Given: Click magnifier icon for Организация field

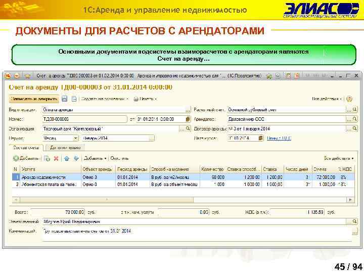Looking at the screenshot, I should 188,128.
